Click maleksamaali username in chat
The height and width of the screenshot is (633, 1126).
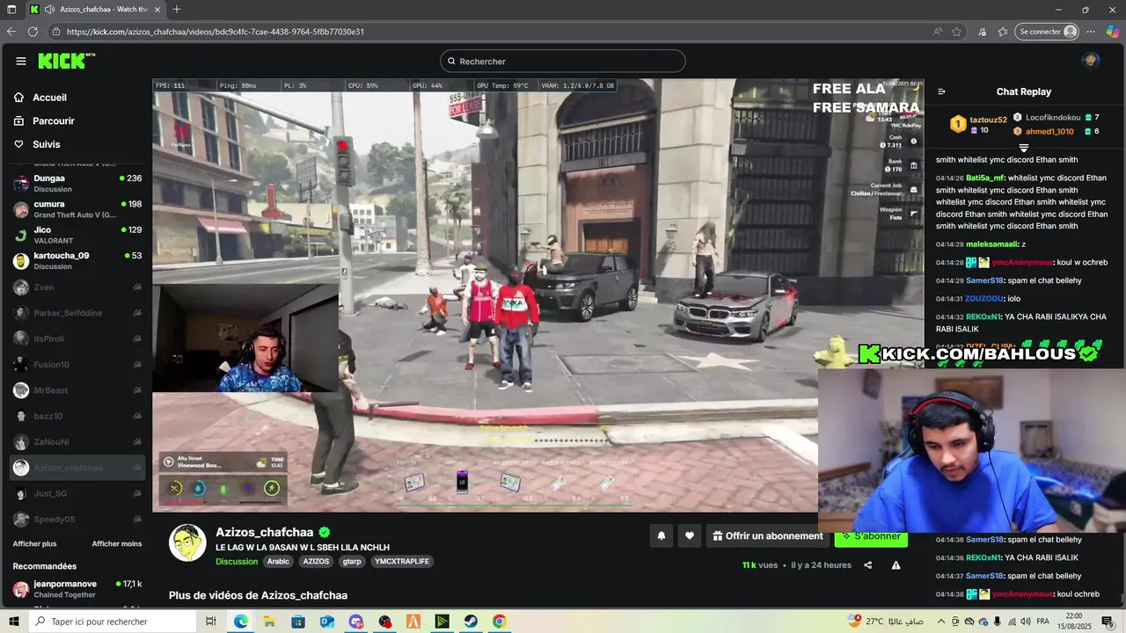coord(991,244)
